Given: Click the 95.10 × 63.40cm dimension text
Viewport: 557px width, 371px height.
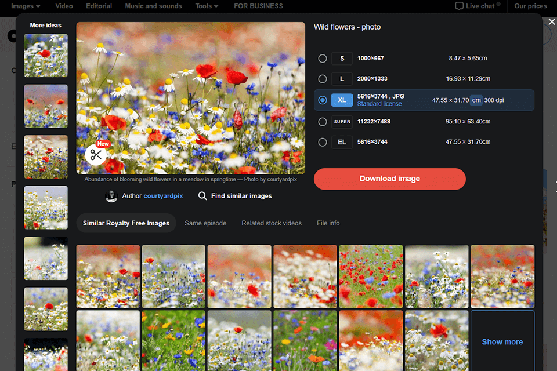Looking at the screenshot, I should 468,121.
